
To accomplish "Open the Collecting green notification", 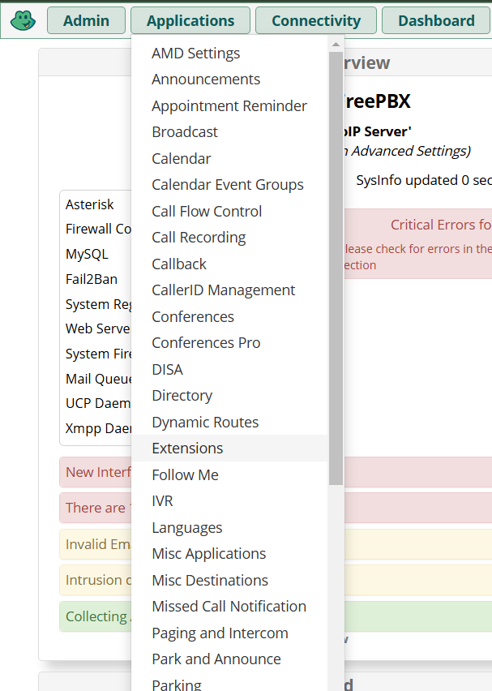I will click(96, 616).
